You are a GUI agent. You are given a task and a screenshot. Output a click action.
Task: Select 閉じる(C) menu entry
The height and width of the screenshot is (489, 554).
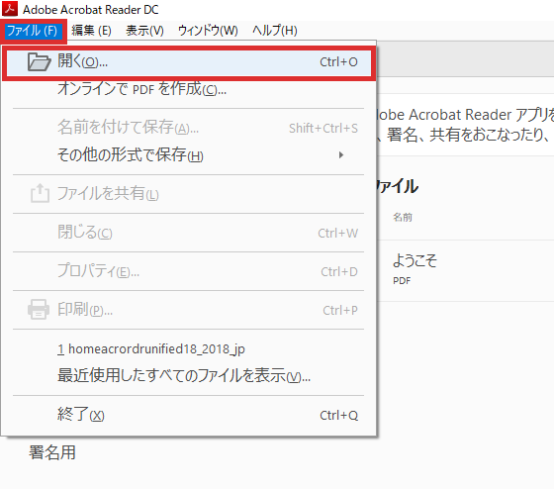(189, 233)
